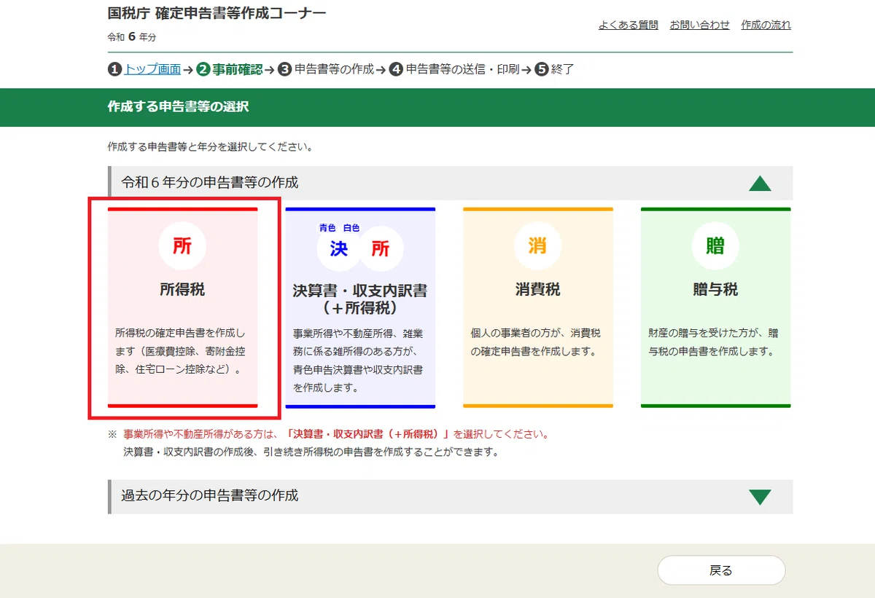Viewport: 875px width, 598px height.
Task: Open お問い合わせ link
Action: pos(700,25)
